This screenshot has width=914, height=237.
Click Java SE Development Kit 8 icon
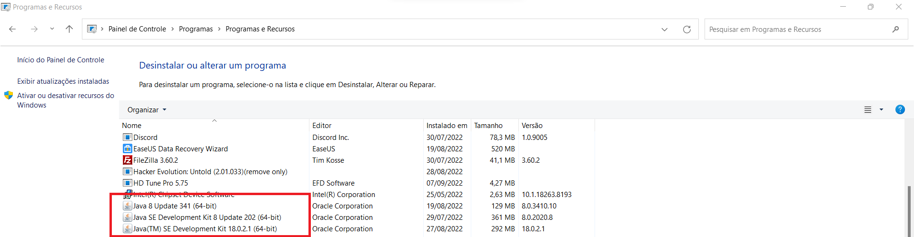tap(127, 217)
